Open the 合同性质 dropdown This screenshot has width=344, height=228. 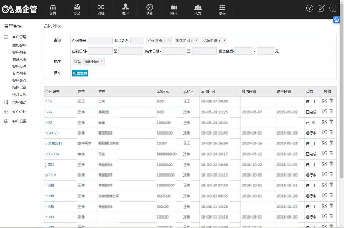pos(214,41)
